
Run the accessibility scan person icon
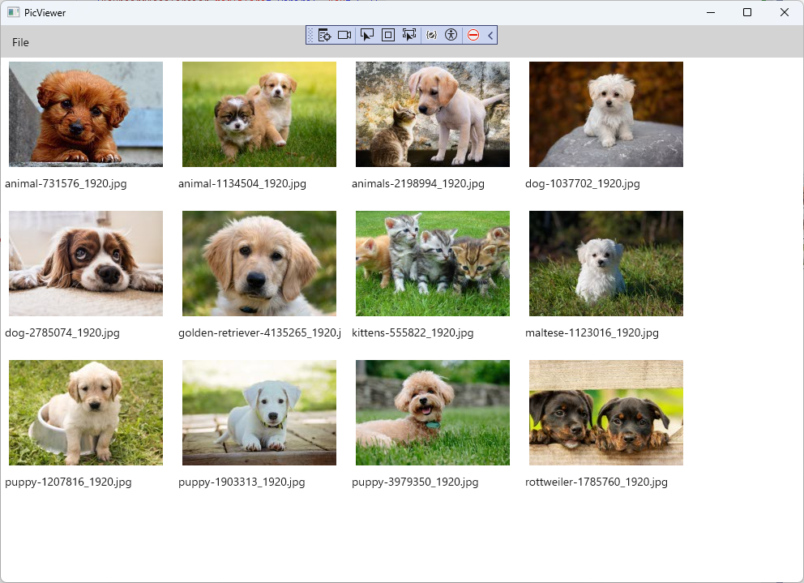451,35
